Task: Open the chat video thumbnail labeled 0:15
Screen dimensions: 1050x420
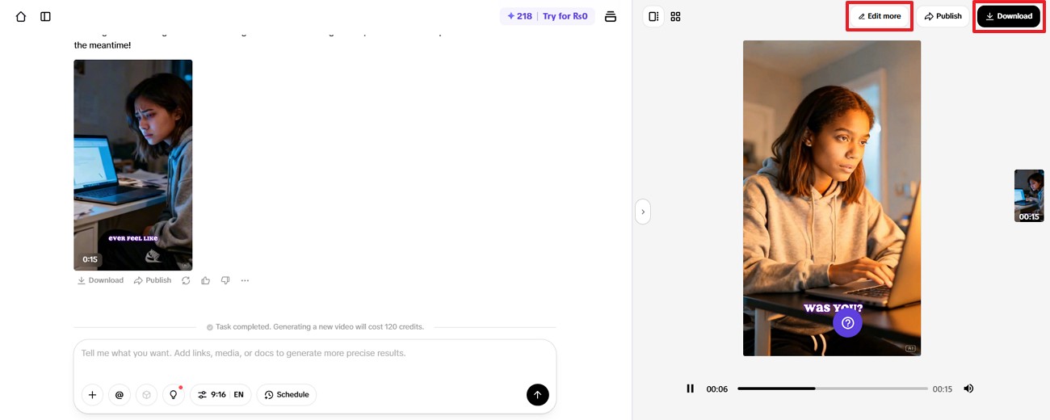Action: click(133, 165)
